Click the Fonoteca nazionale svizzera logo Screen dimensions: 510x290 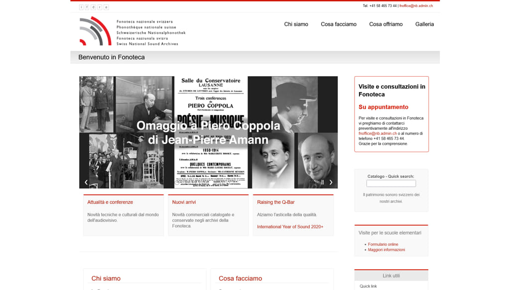click(x=132, y=31)
